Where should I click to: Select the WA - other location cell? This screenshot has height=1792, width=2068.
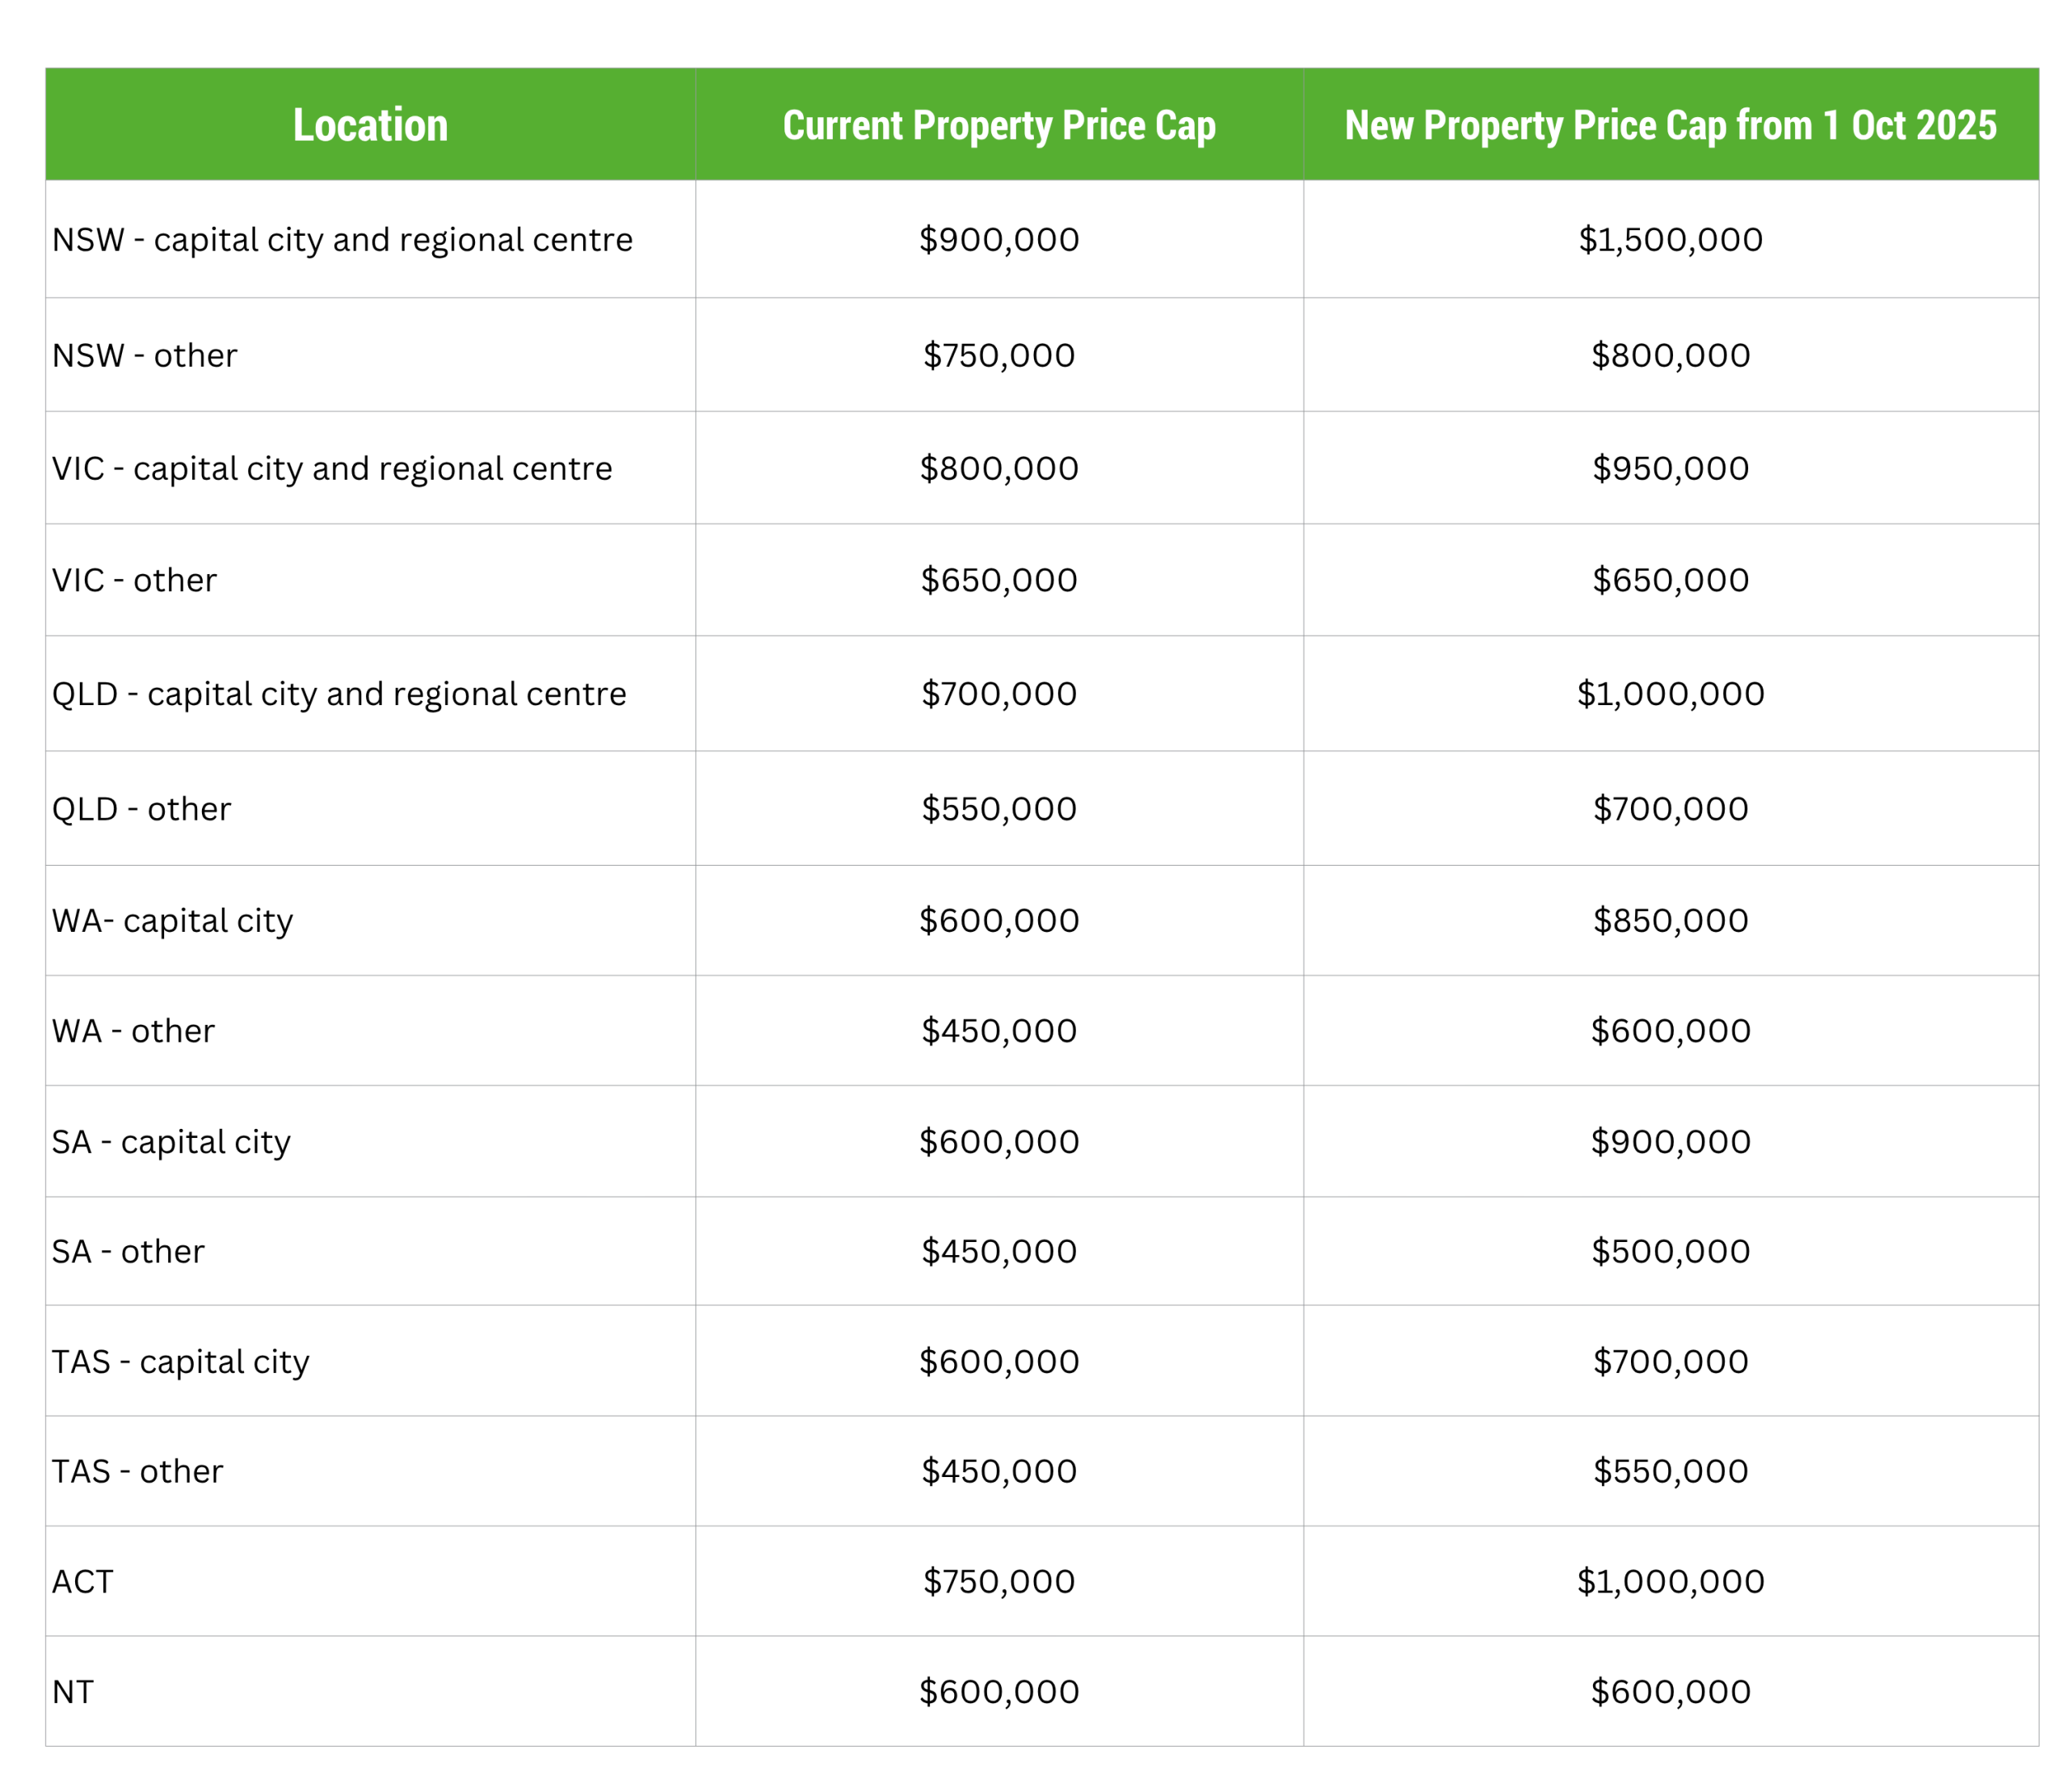[133, 1031]
